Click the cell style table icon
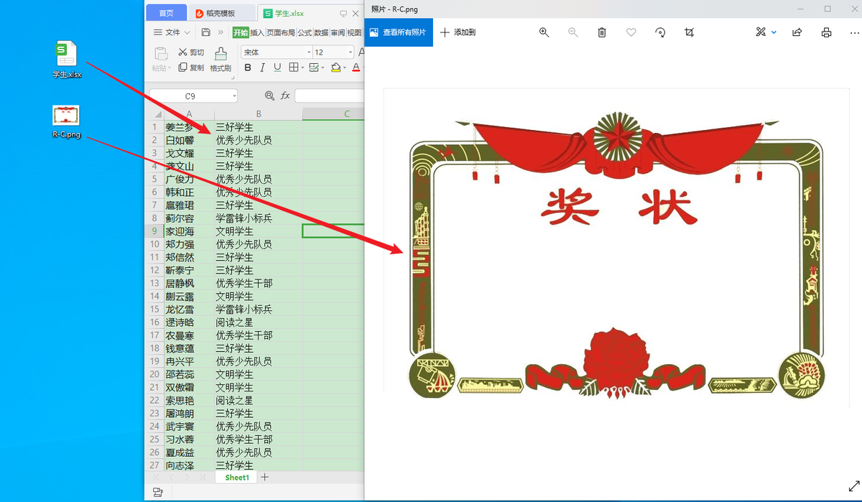Viewport: 862px width, 502px height. 313,68
